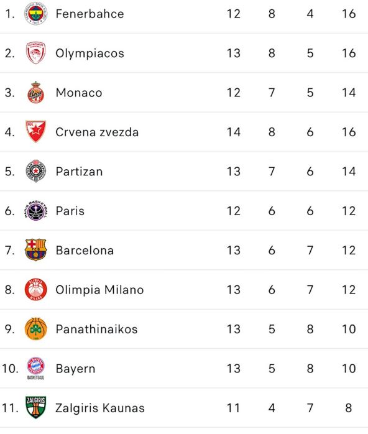
Task: Click the Olympiacos club logo
Action: tap(35, 53)
